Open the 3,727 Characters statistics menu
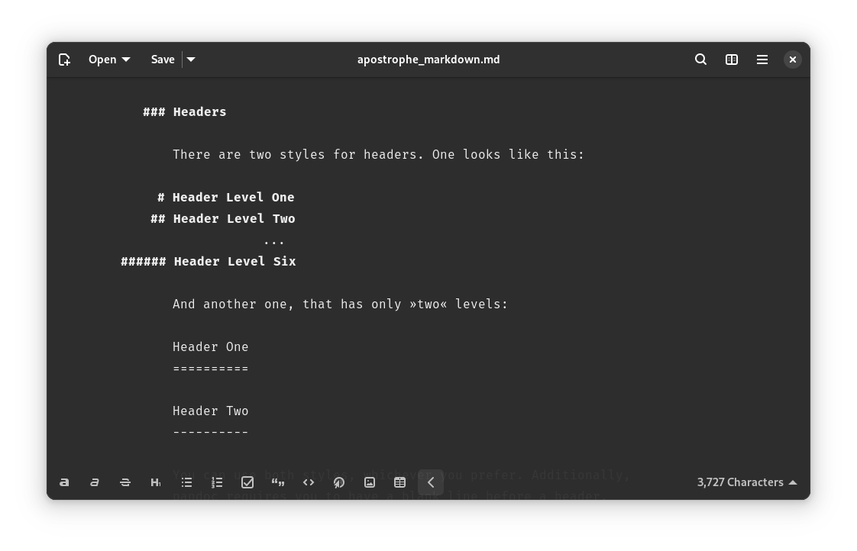This screenshot has height=551, width=857. coord(746,482)
